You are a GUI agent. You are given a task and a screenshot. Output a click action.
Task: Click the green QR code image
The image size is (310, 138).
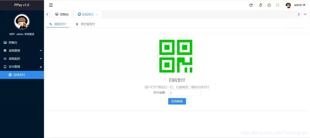176,56
